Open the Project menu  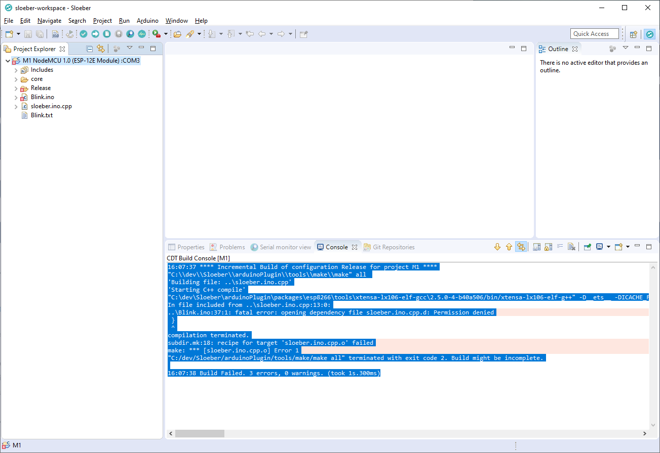(x=102, y=21)
